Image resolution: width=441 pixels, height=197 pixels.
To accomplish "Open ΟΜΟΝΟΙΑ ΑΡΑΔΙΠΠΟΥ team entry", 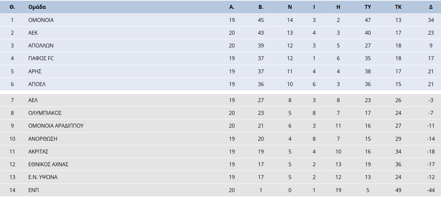I will [56, 126].
